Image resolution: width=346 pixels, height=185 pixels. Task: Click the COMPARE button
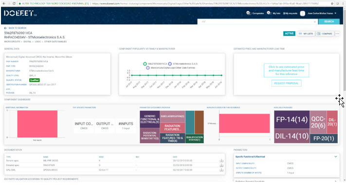click(325, 34)
